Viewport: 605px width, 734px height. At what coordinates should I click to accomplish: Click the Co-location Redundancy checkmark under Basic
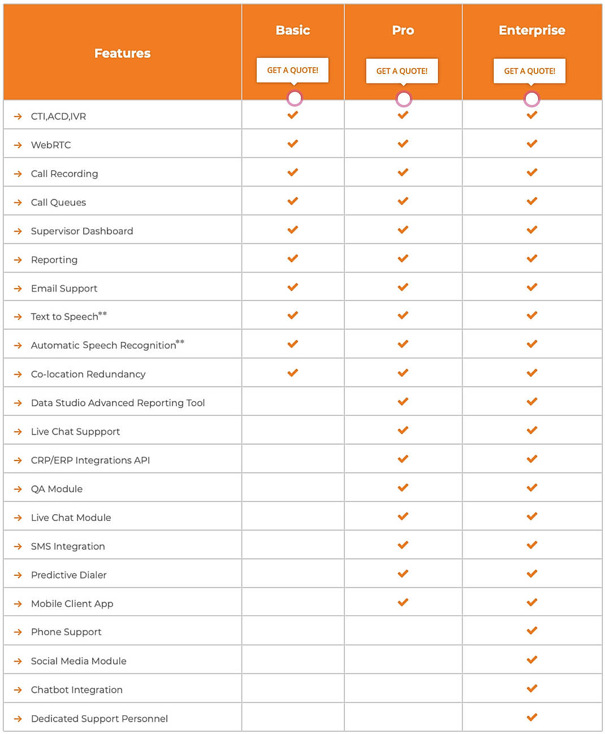click(292, 373)
